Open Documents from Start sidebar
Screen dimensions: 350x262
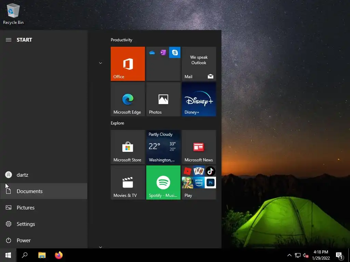pos(44,191)
